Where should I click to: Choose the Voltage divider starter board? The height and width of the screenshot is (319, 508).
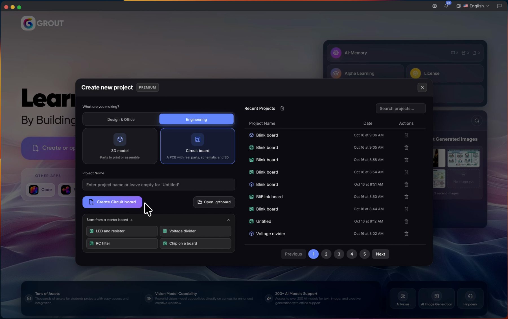(195, 231)
